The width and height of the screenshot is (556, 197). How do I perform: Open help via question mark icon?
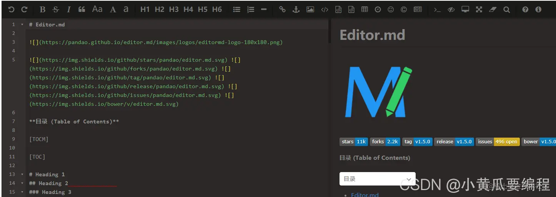pos(525,10)
